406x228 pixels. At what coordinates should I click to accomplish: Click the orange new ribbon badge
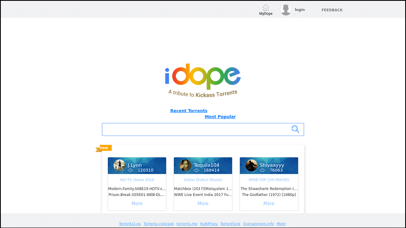point(104,148)
